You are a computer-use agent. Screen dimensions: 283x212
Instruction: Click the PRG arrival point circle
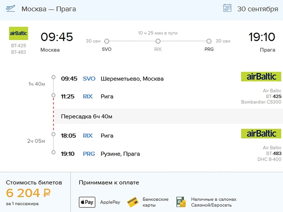point(209,41)
